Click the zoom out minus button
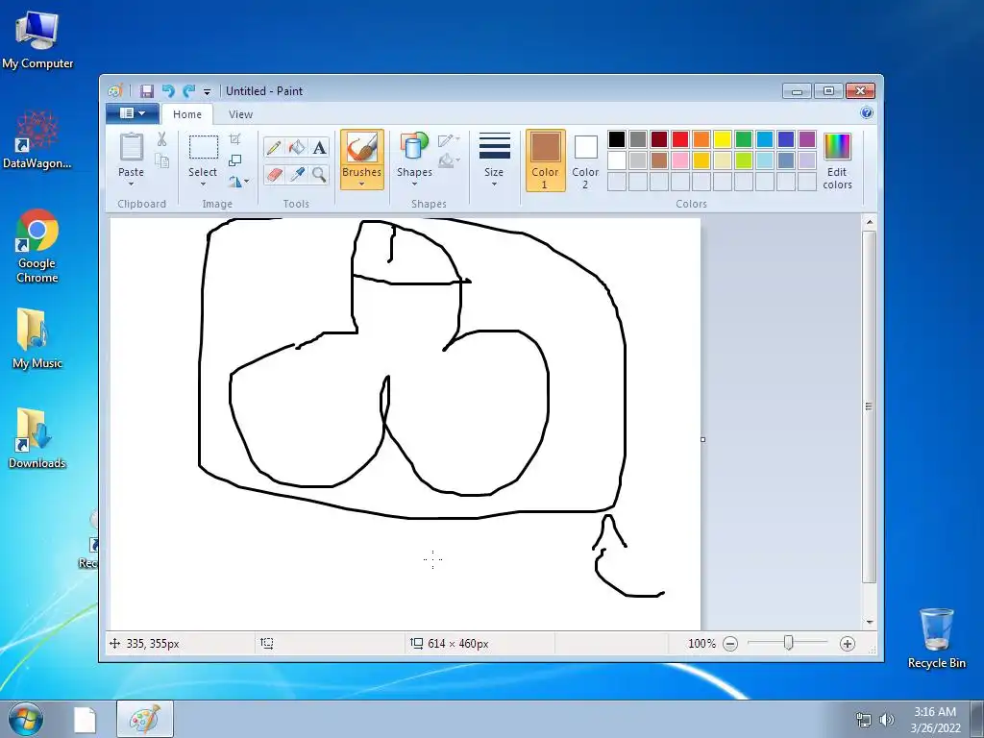The height and width of the screenshot is (738, 984). click(730, 644)
